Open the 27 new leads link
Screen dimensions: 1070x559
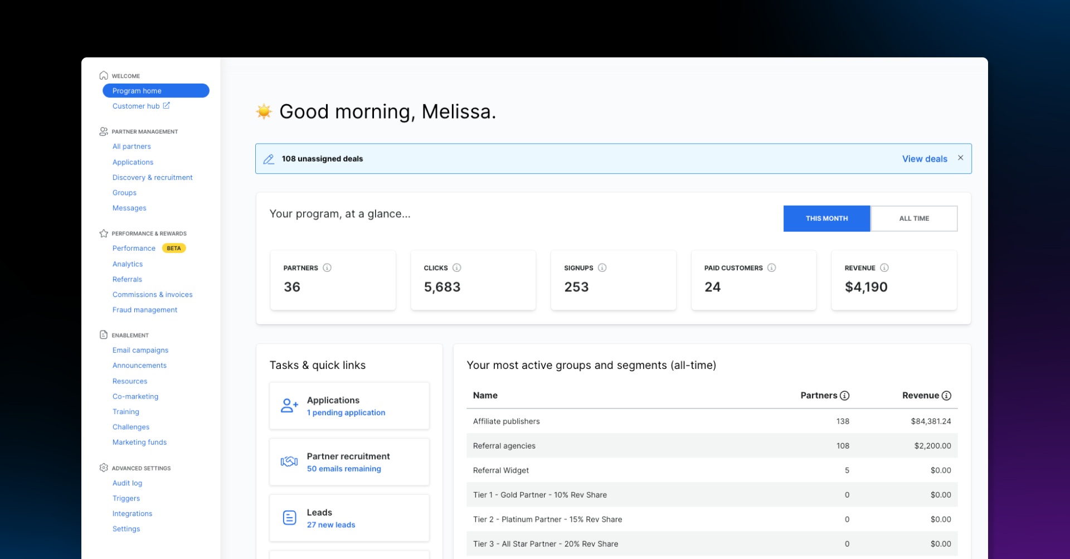331,525
